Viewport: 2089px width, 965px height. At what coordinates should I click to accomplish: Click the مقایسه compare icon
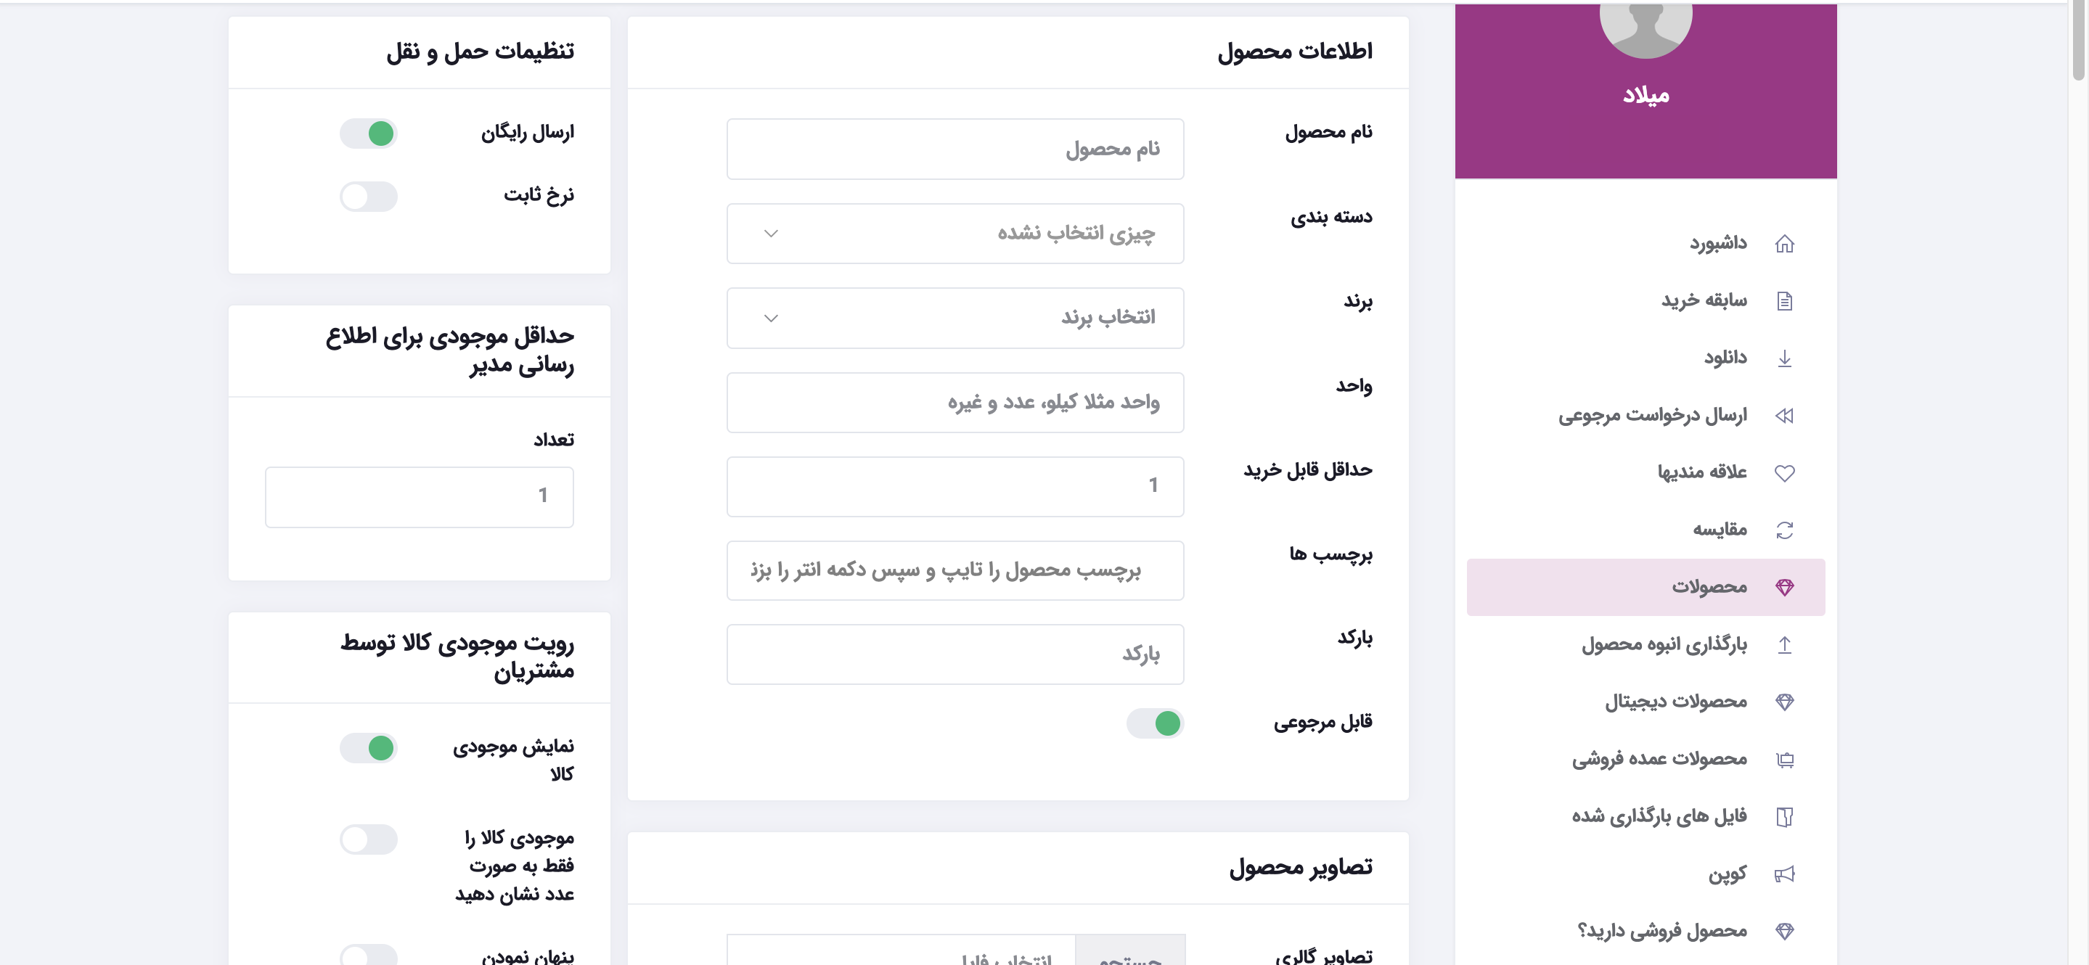[1785, 529]
